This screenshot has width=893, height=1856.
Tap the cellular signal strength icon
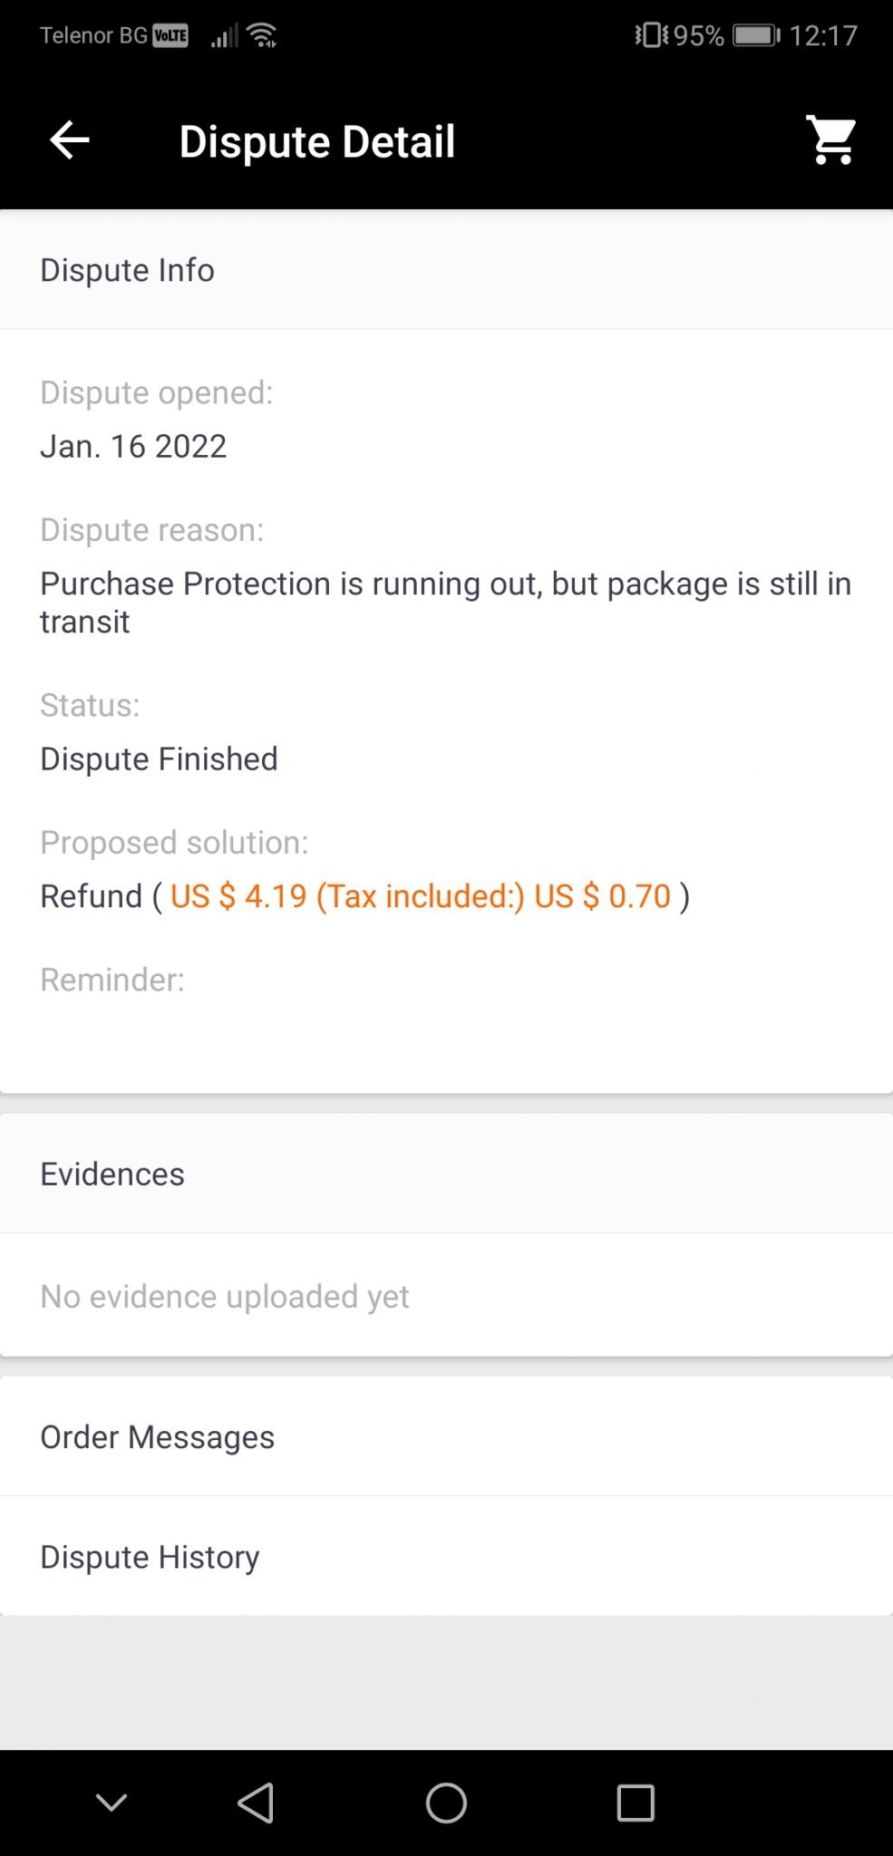[x=224, y=36]
